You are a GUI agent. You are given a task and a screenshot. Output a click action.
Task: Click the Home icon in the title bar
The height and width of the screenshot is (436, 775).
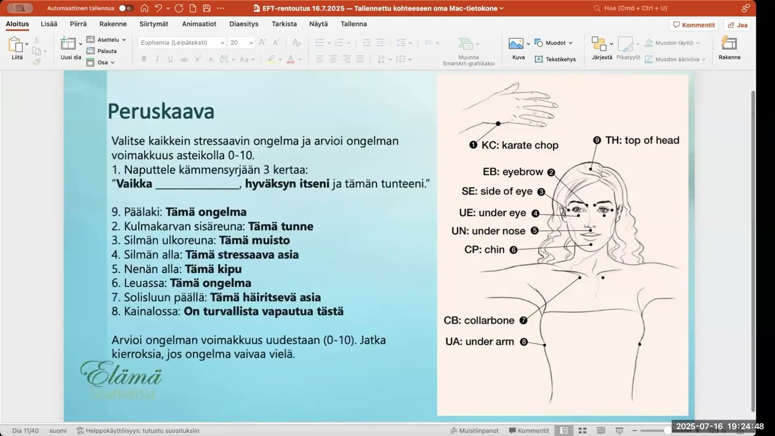144,8
